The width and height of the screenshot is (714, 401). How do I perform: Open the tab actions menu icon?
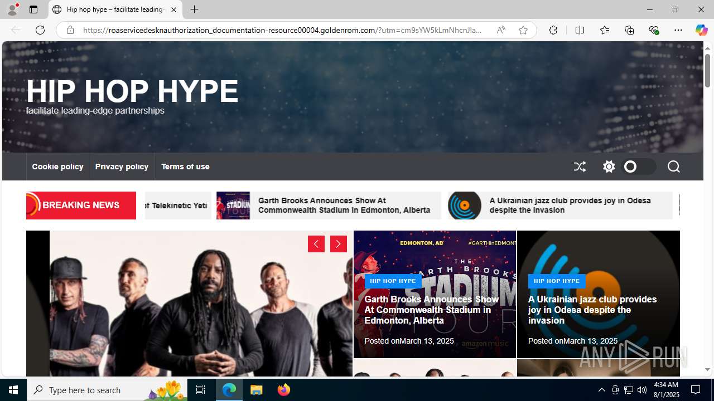click(x=33, y=9)
